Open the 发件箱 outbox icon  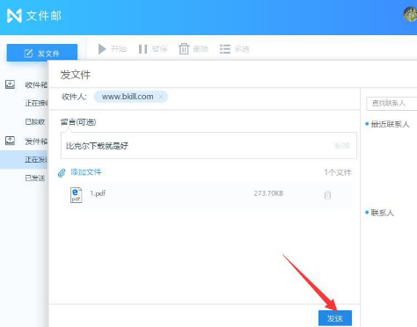pos(10,141)
